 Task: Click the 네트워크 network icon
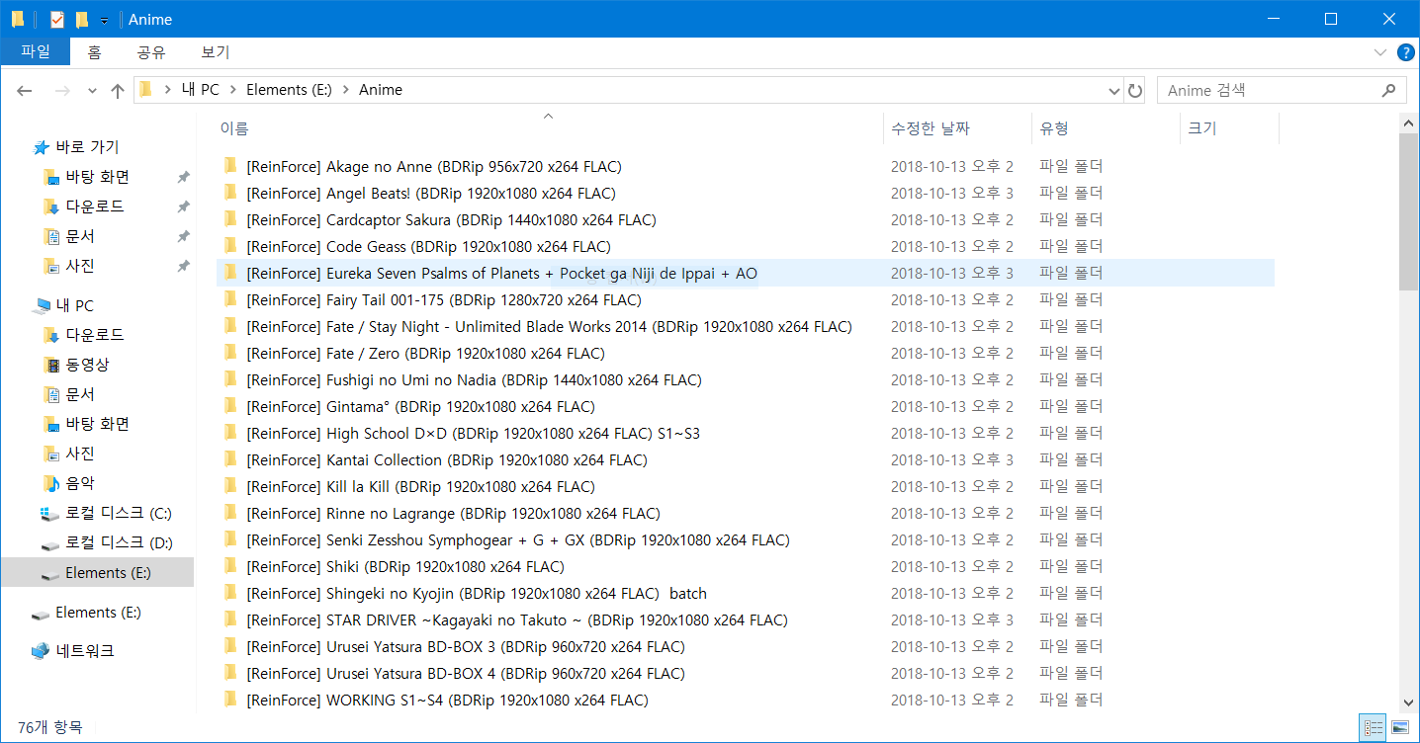click(x=41, y=651)
